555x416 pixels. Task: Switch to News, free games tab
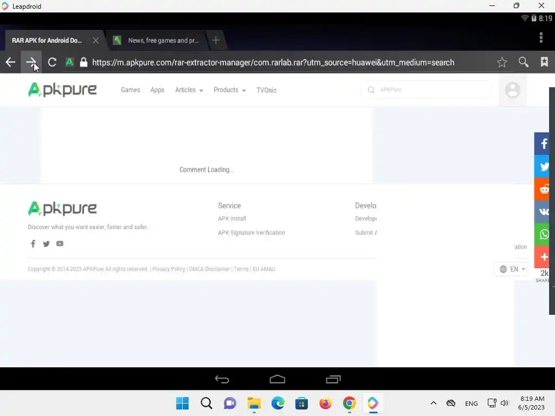click(x=163, y=40)
